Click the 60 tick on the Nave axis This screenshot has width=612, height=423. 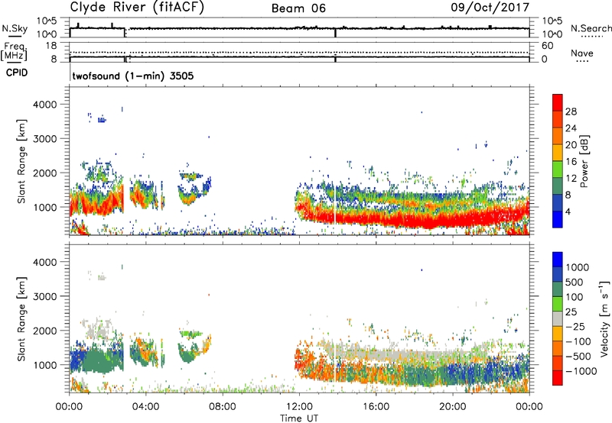click(x=547, y=46)
